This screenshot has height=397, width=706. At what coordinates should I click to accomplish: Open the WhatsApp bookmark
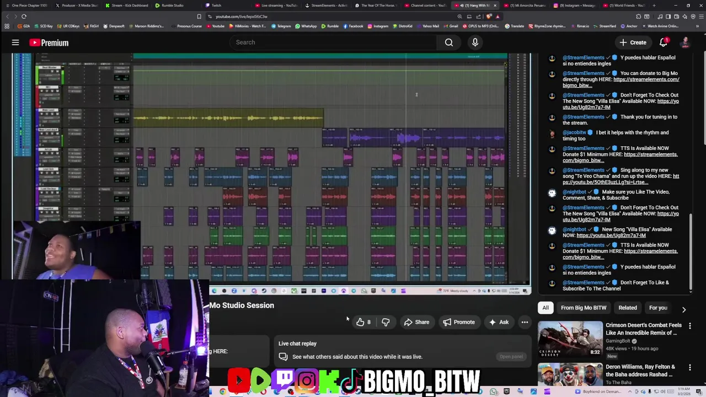(306, 26)
